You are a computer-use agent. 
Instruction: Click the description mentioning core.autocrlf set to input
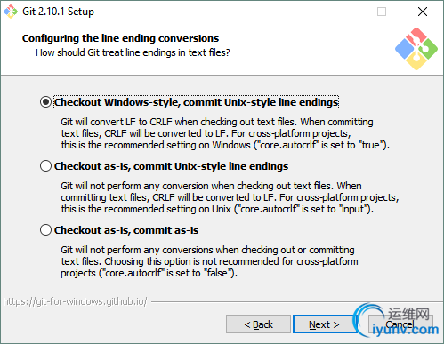pyautogui.click(x=230, y=197)
